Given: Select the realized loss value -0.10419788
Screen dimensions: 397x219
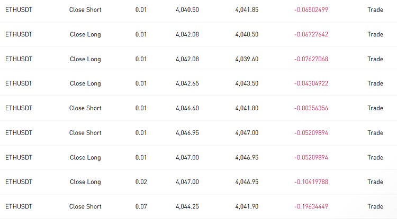Looking at the screenshot, I should point(311,182).
